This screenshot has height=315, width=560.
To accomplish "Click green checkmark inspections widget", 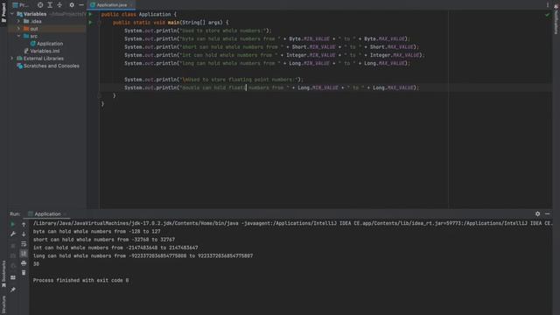I will point(547,15).
